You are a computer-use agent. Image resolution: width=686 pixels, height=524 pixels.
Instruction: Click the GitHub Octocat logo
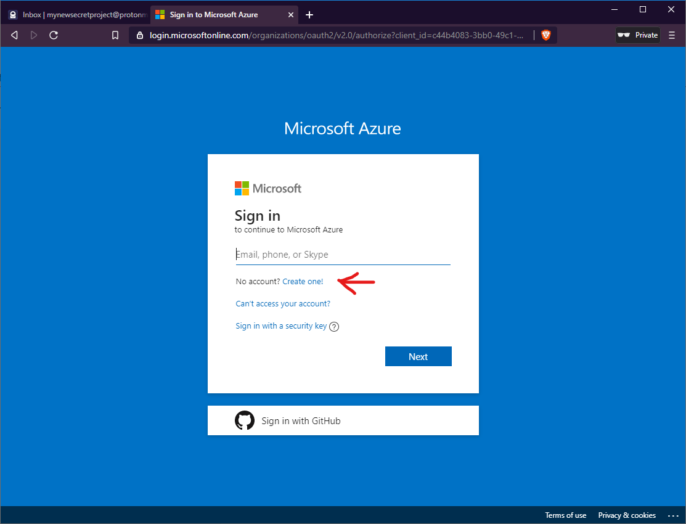[245, 420]
